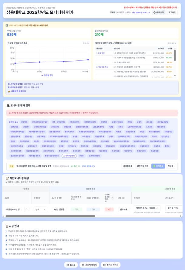Click the green 0% 3년 평균 cell
185x270 pixels.
pyautogui.click(x=76, y=209)
